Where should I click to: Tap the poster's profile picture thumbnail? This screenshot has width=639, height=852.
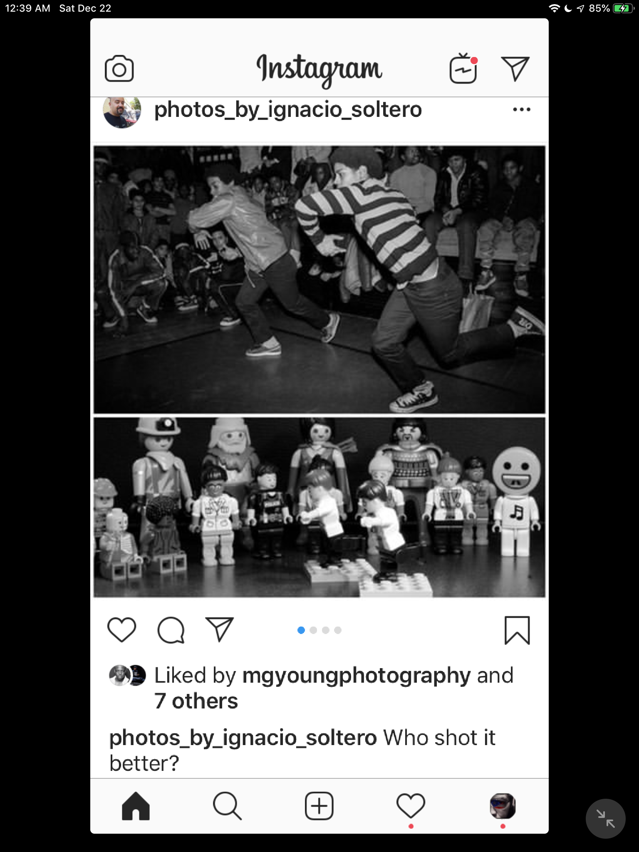click(122, 111)
